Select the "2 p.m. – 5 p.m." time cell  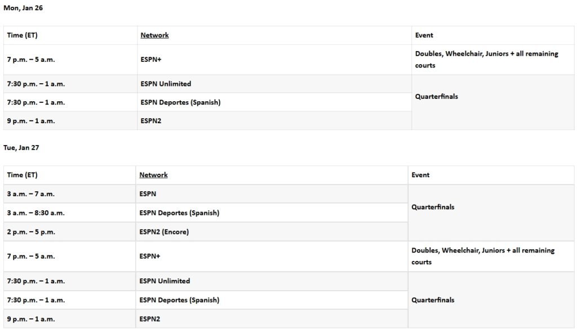pos(31,232)
